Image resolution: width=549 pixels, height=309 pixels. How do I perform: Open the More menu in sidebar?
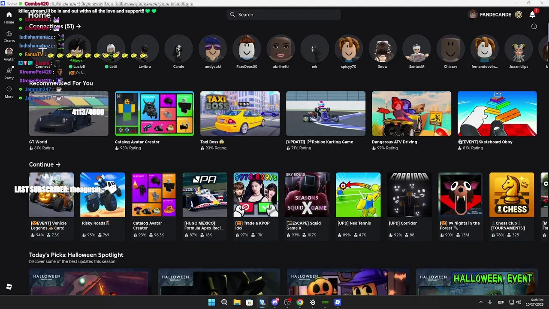[9, 92]
